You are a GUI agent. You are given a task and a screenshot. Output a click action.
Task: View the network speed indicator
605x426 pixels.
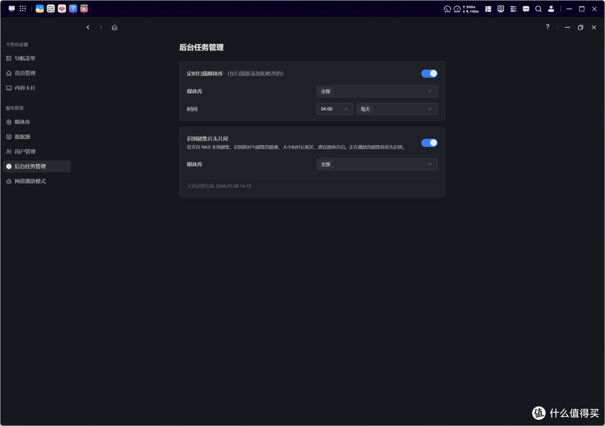(471, 9)
